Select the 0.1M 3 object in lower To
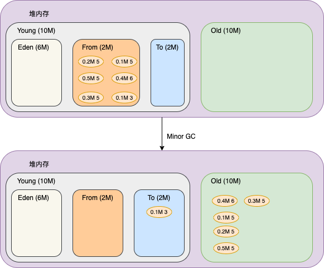The image size is (324, 268). [x=159, y=212]
